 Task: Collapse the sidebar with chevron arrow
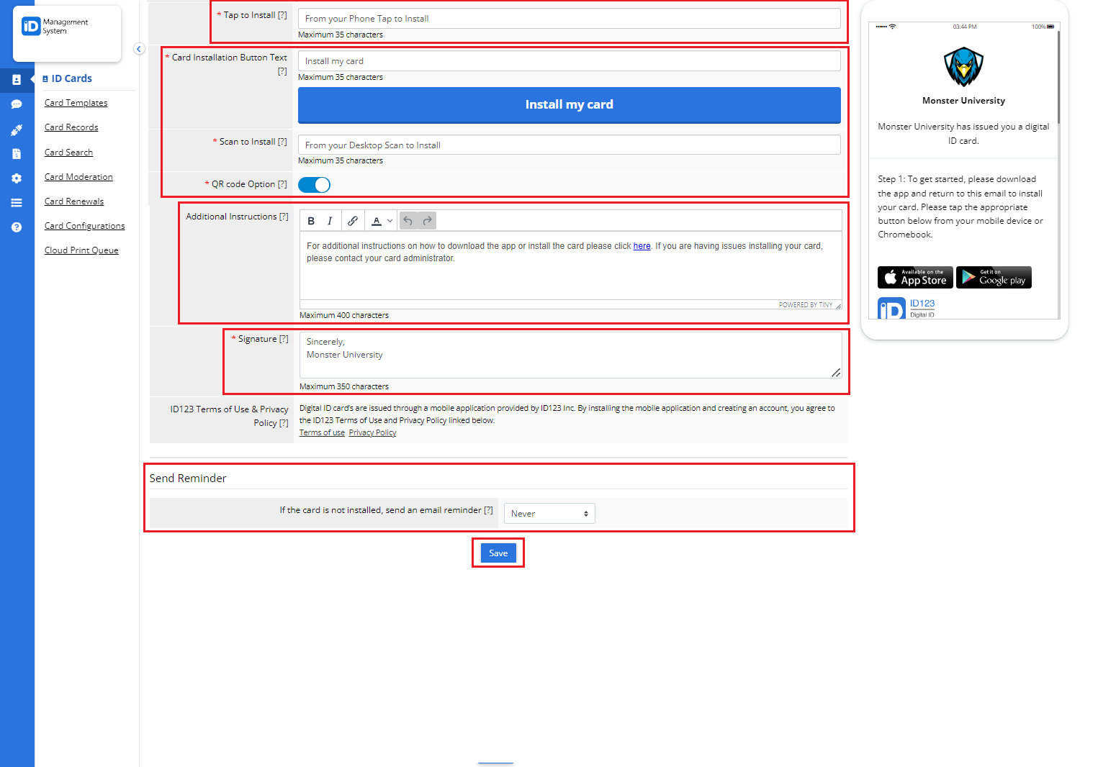139,49
